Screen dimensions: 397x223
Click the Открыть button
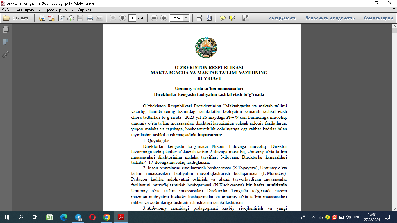16,18
